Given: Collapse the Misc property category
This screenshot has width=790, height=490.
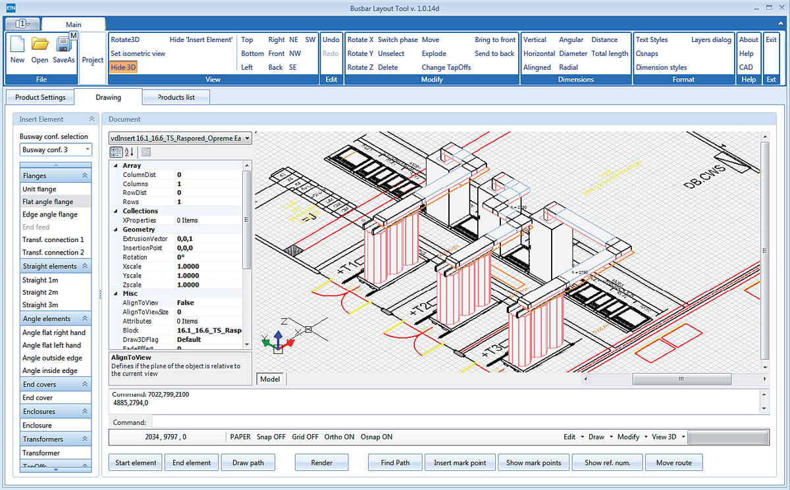Looking at the screenshot, I should pos(116,293).
